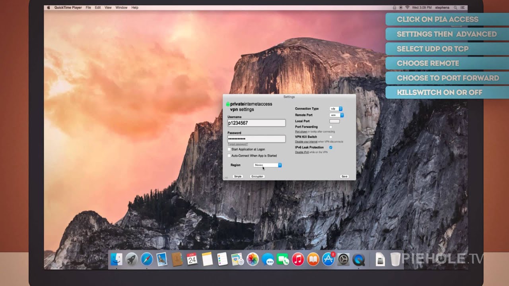Open the Connection Type dropdown
Viewport: 509px width, 286px height.
tap(336, 109)
